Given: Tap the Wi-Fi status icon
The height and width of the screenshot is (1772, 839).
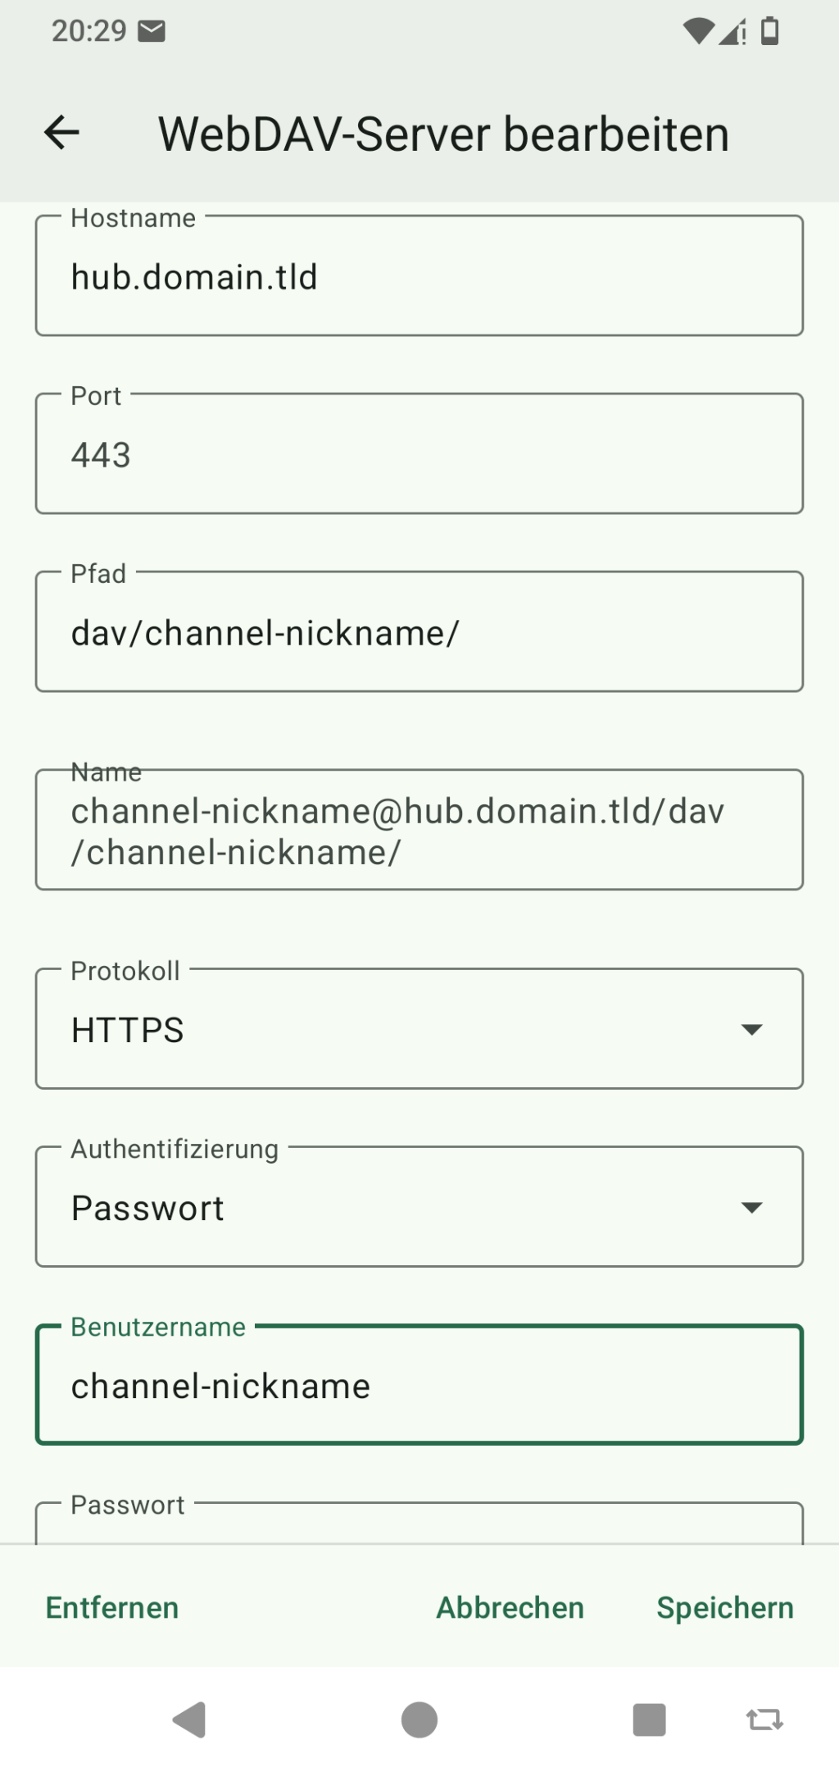Looking at the screenshot, I should (697, 31).
